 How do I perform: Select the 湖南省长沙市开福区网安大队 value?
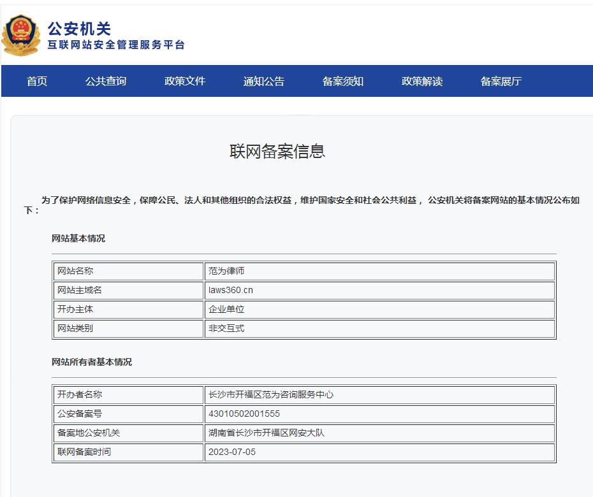coord(379,433)
